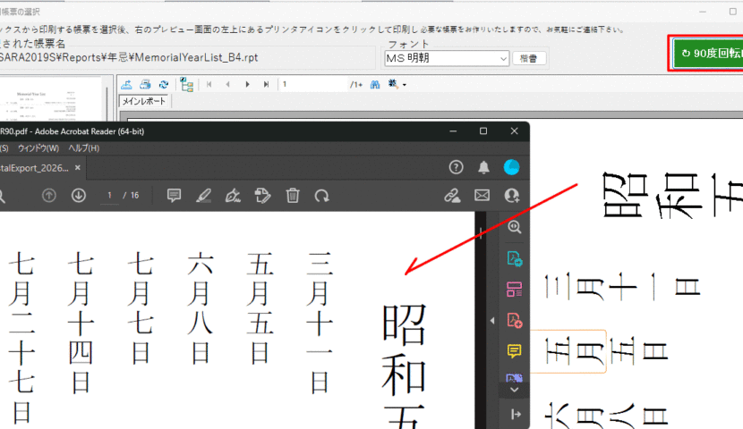Click the envelope email icon

click(482, 195)
